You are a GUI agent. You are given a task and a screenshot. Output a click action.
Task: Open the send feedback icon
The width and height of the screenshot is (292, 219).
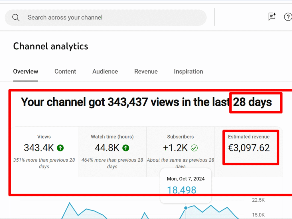pos(272,17)
